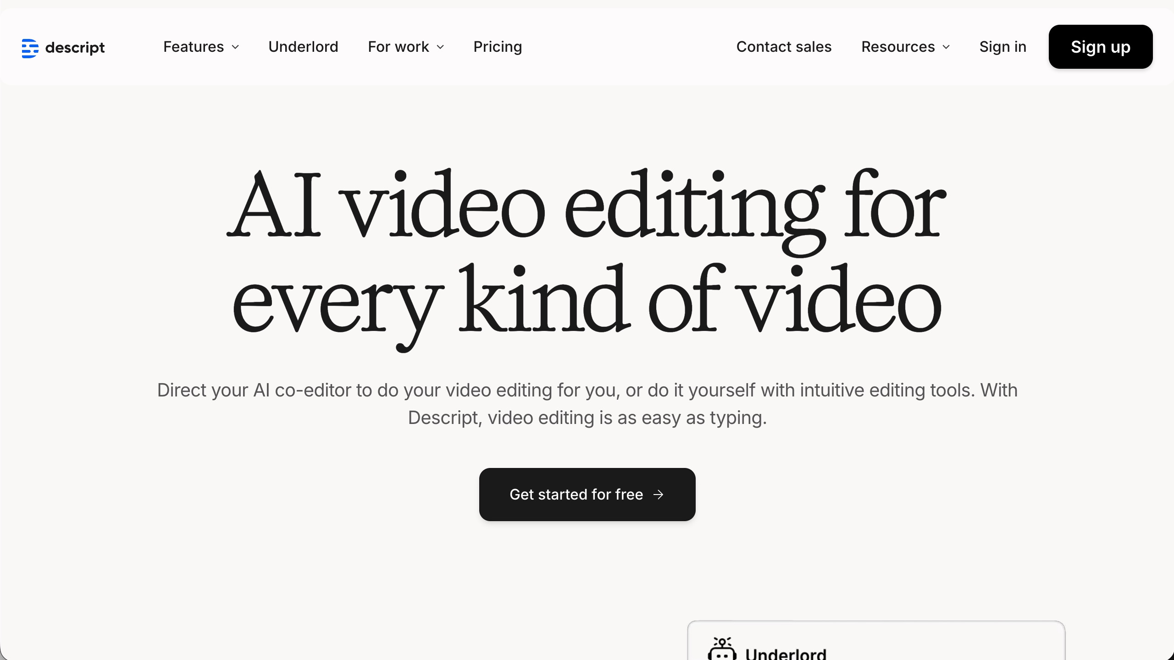Go to the Underlord nav link
The image size is (1174, 660).
click(x=303, y=47)
